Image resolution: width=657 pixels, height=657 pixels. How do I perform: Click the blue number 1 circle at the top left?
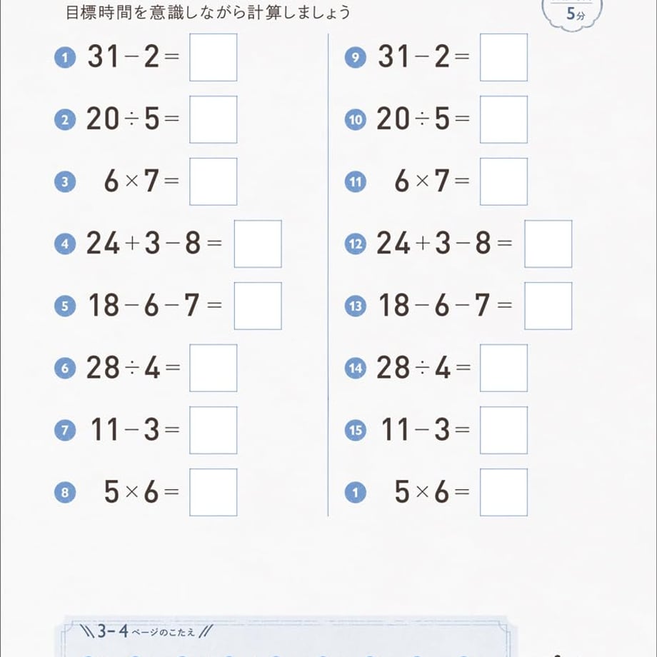tap(65, 58)
